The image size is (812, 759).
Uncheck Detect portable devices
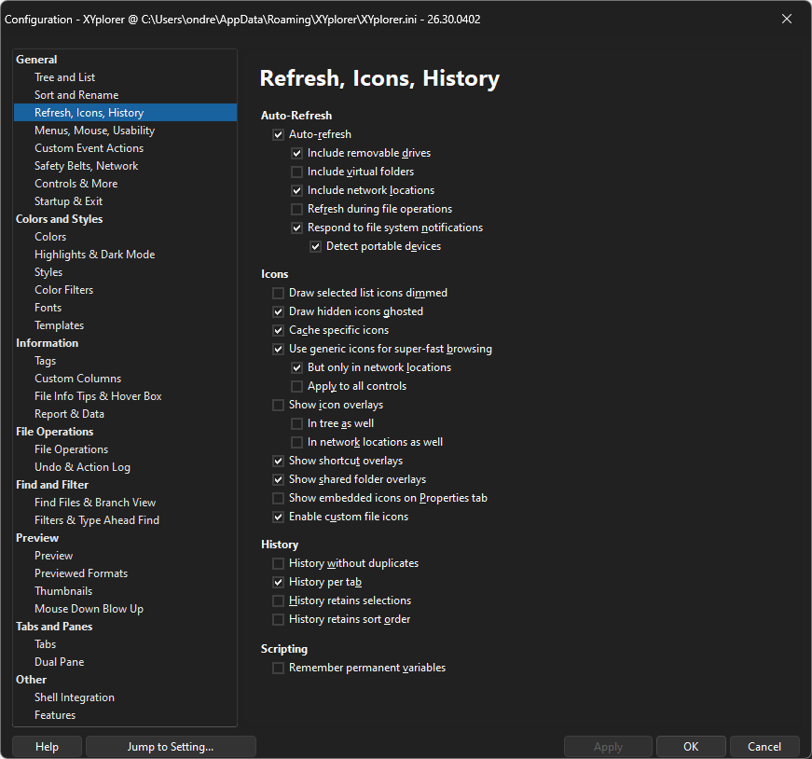(315, 246)
